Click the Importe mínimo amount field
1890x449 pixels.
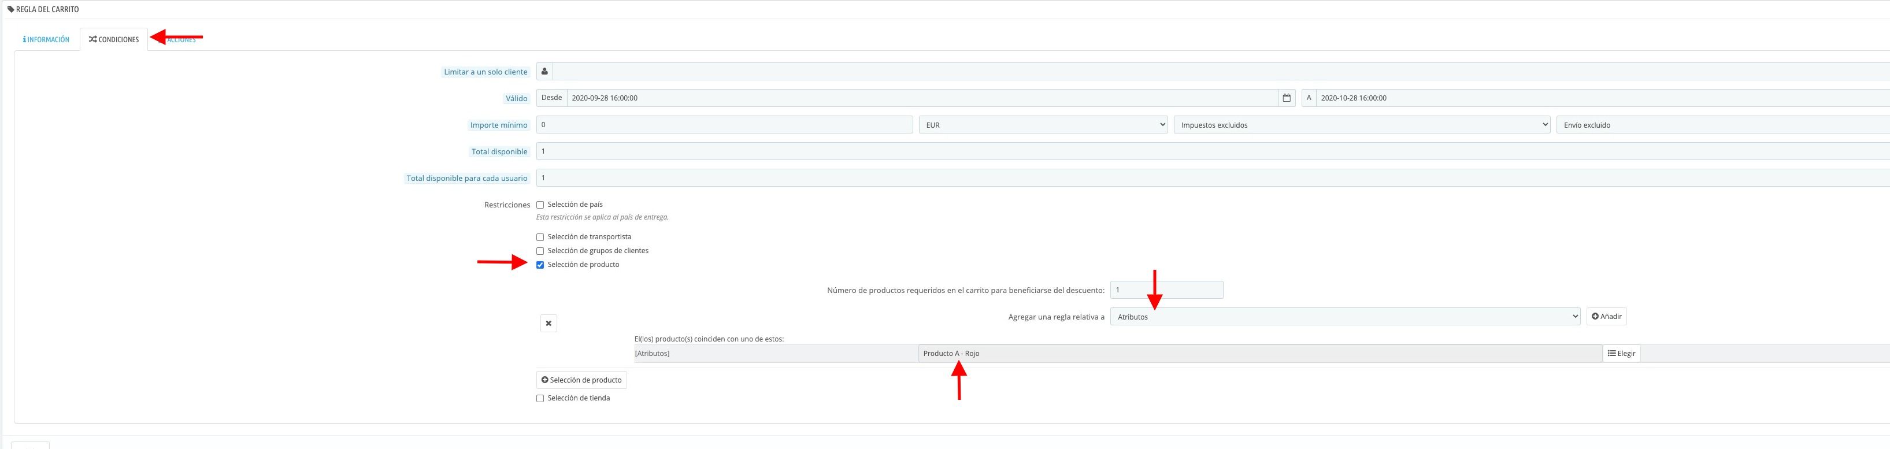pos(724,125)
